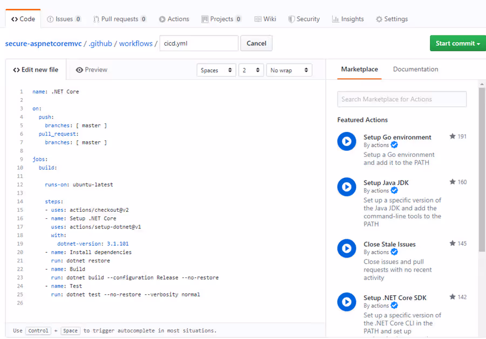486x339 pixels.
Task: Open the Pull requests tab
Action: pos(120,19)
